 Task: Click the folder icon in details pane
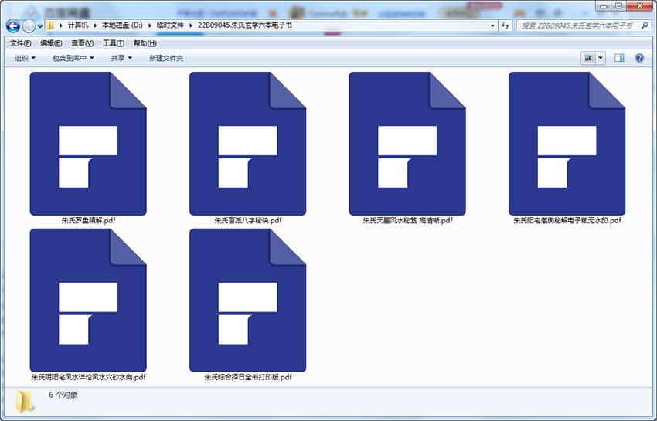coord(25,401)
